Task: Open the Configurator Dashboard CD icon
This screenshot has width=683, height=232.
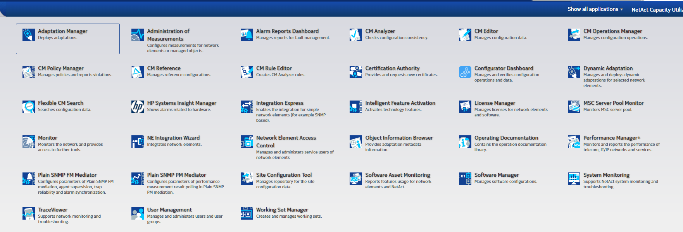Action: [x=465, y=72]
